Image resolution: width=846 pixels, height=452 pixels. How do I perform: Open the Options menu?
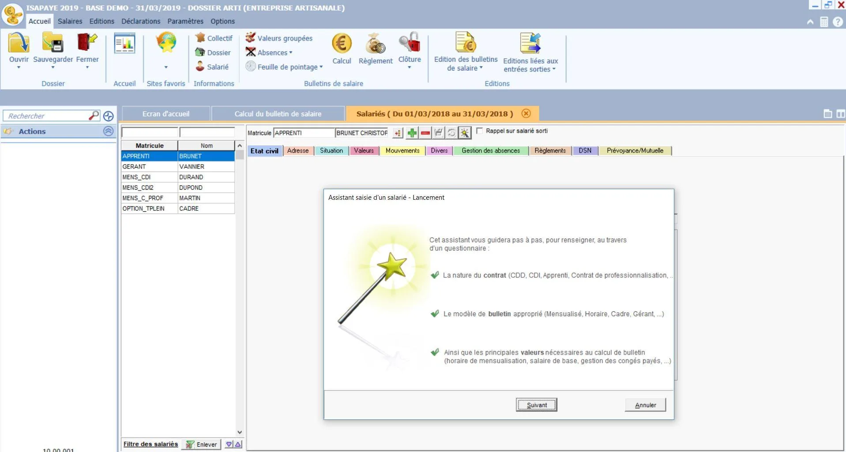coord(222,21)
